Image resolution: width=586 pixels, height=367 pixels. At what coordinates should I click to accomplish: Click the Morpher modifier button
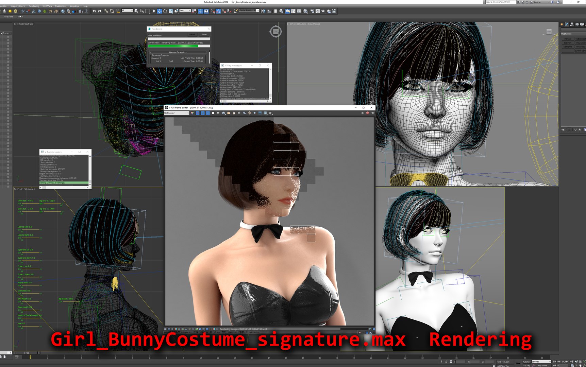pos(568,39)
